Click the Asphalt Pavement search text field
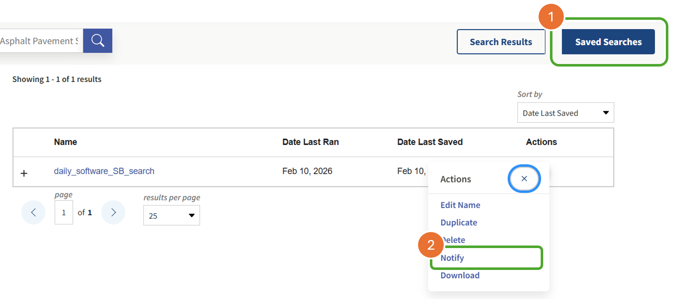673x299 pixels. [x=41, y=41]
